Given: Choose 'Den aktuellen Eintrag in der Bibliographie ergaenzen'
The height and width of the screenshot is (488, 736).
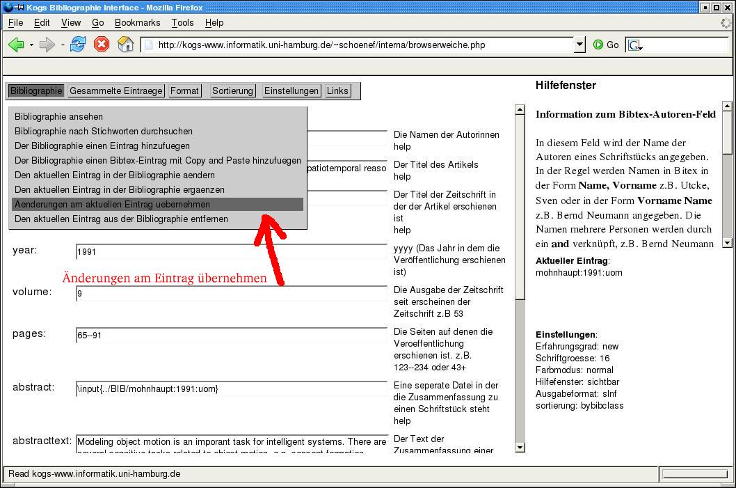Looking at the screenshot, I should pyautogui.click(x=157, y=189).
